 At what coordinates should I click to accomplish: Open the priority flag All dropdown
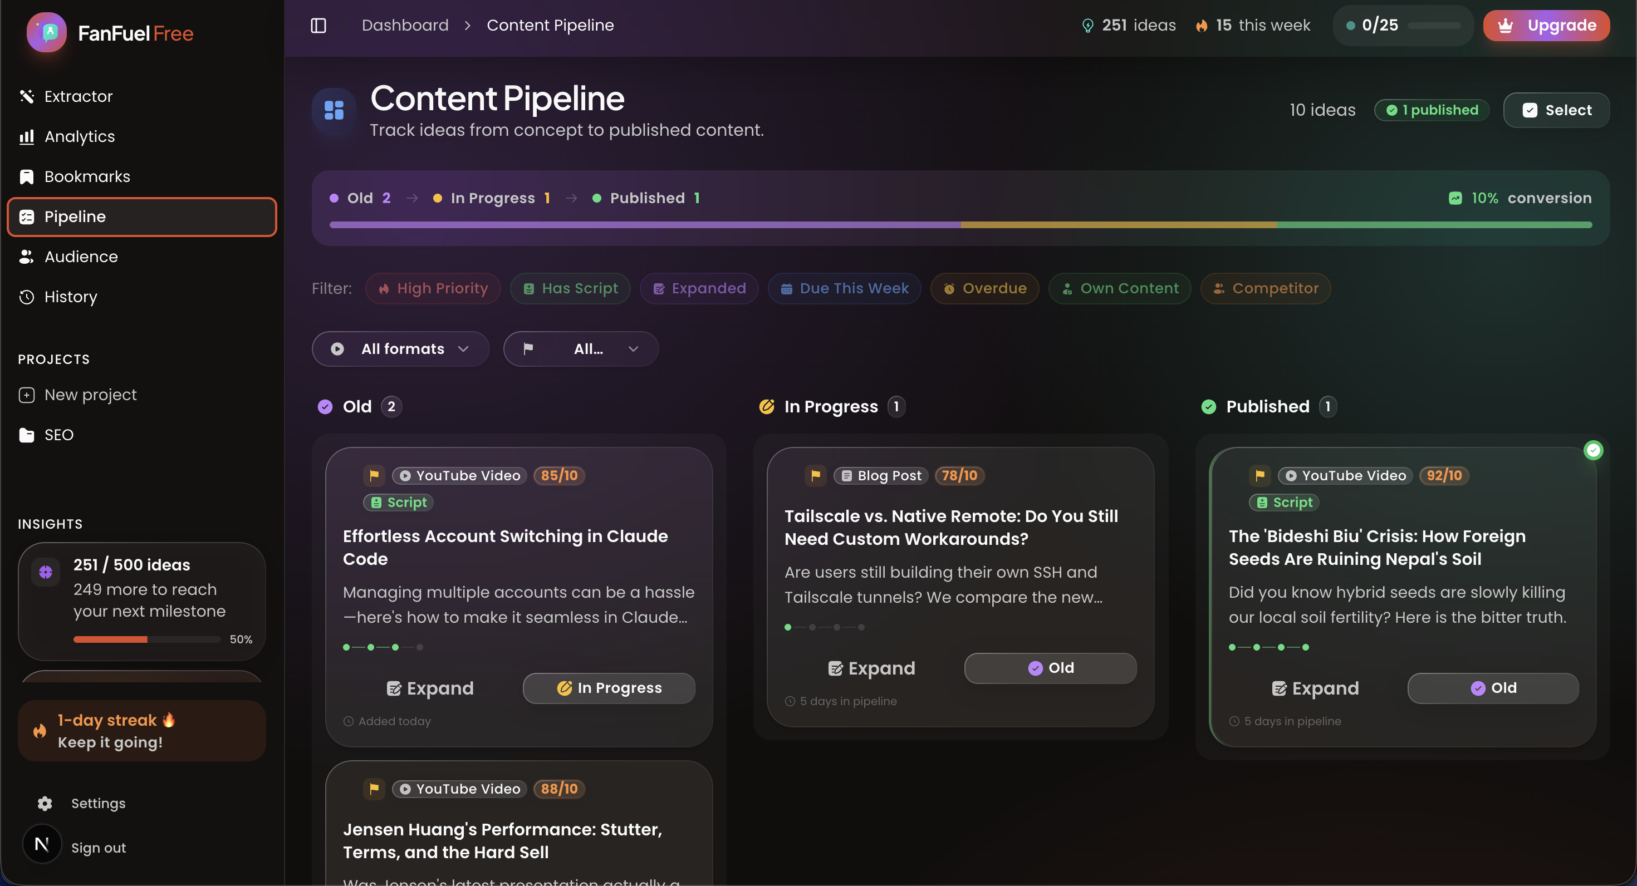coord(580,349)
